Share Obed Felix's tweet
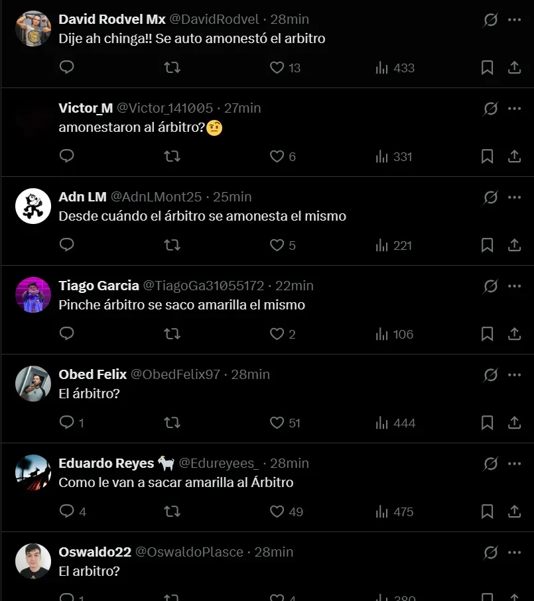 pos(514,423)
